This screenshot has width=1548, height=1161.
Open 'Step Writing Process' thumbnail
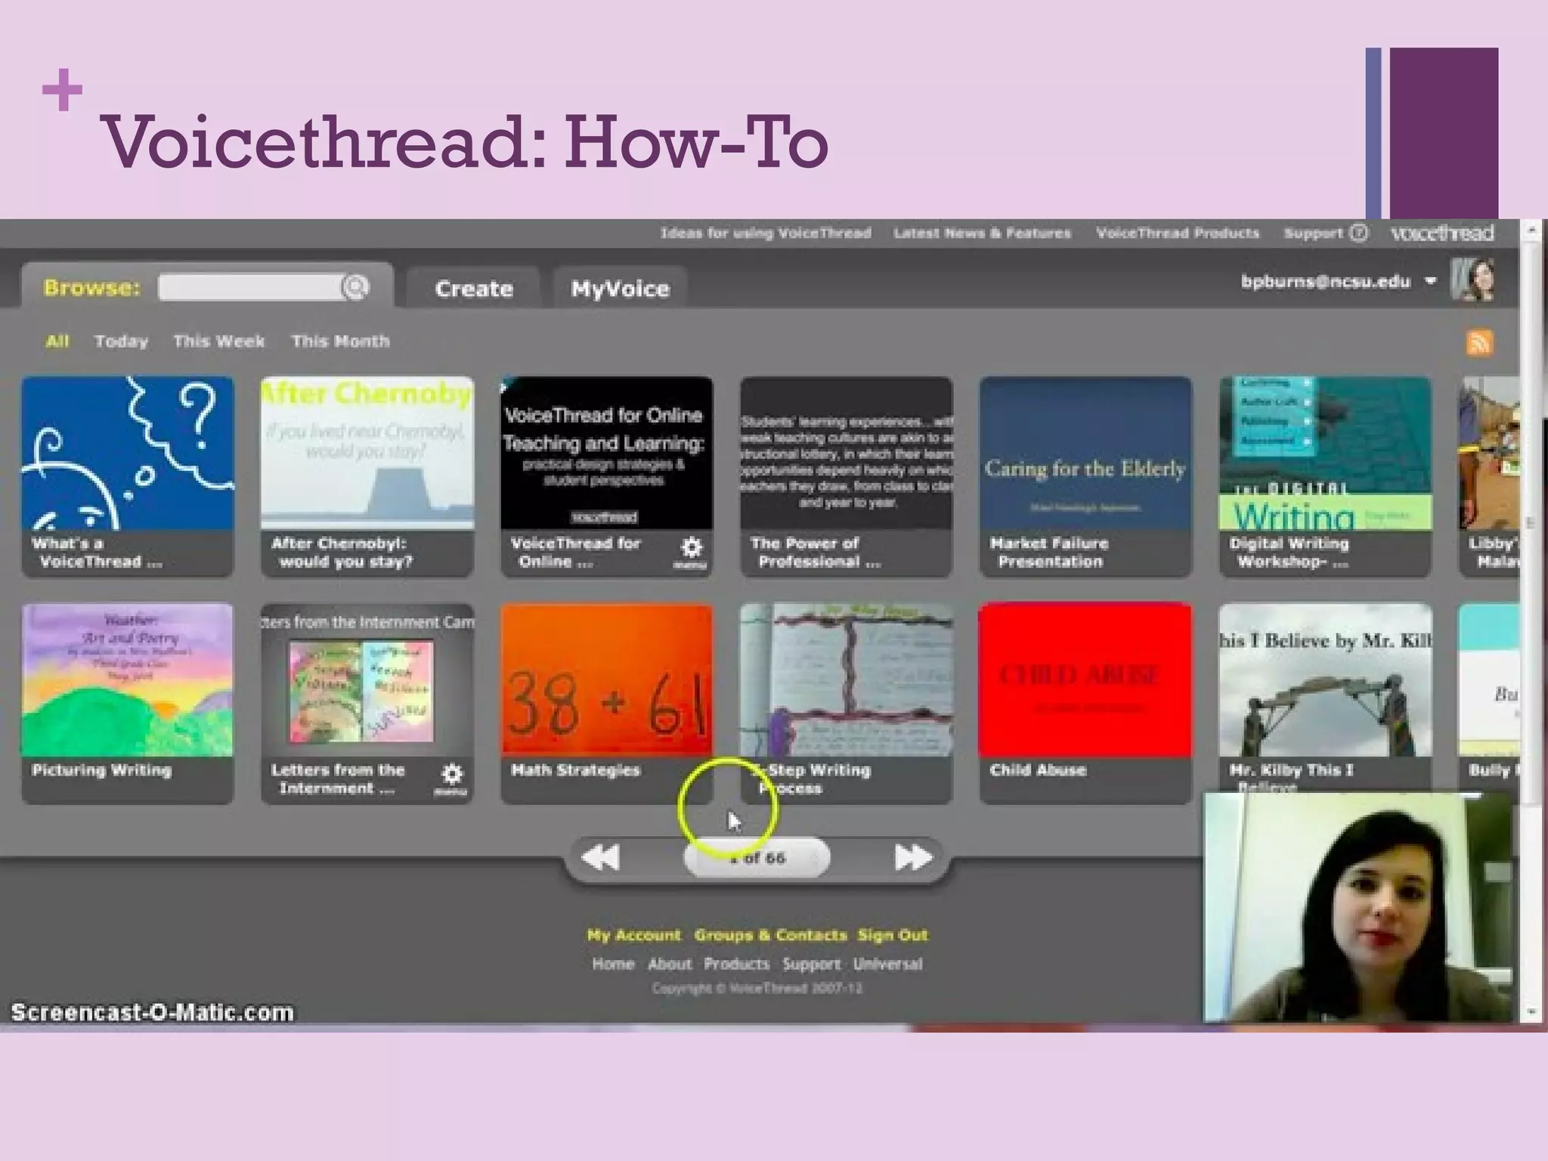pos(846,680)
